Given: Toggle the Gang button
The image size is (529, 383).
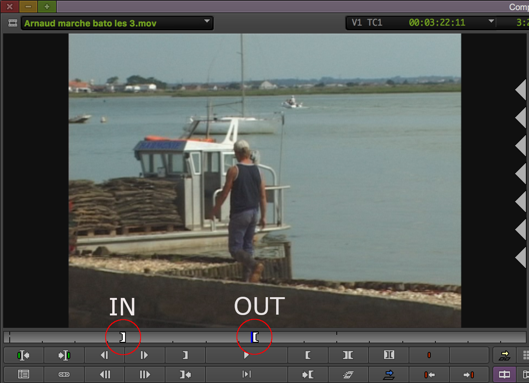Looking at the screenshot, I should coord(64,374).
